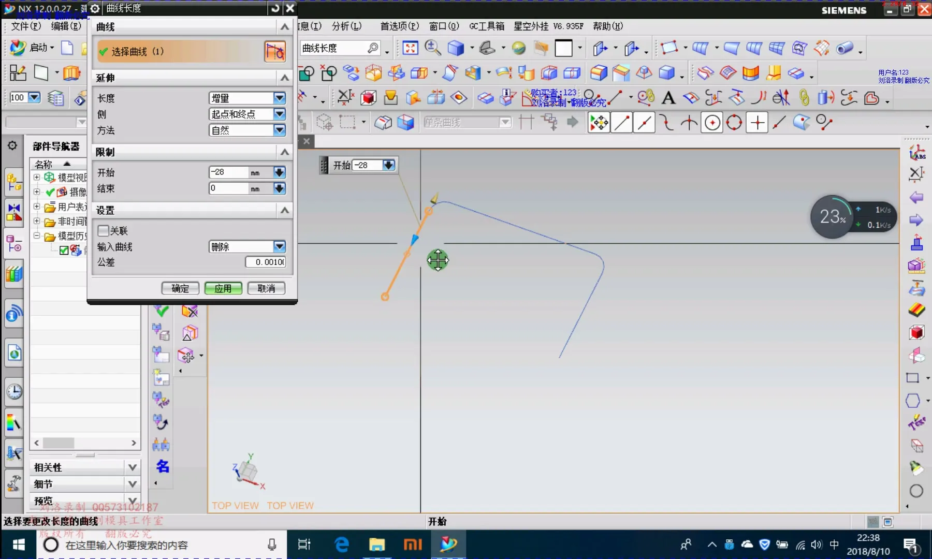Select the text 'A' annotation tool

pos(668,98)
